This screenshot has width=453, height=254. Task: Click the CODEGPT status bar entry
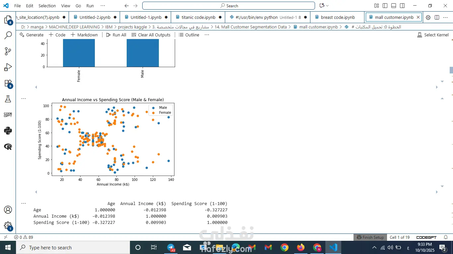pyautogui.click(x=426, y=237)
